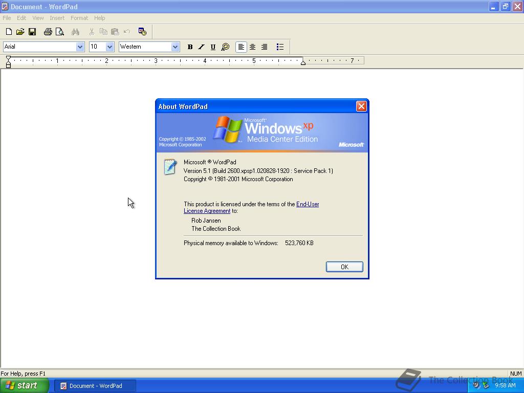Select Align Right paragraph button
Screen dimensions: 524x393
pos(265,47)
